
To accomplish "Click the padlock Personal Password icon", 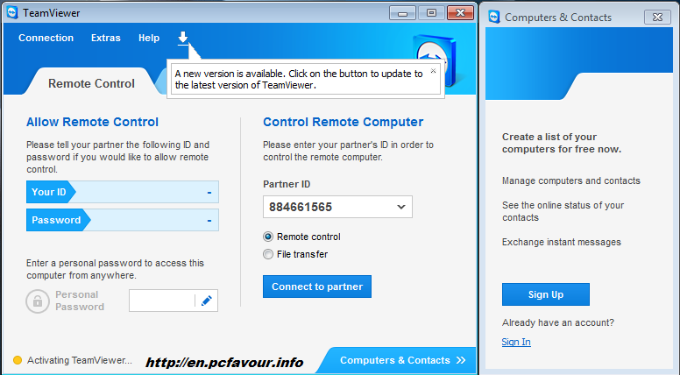I will [38, 301].
